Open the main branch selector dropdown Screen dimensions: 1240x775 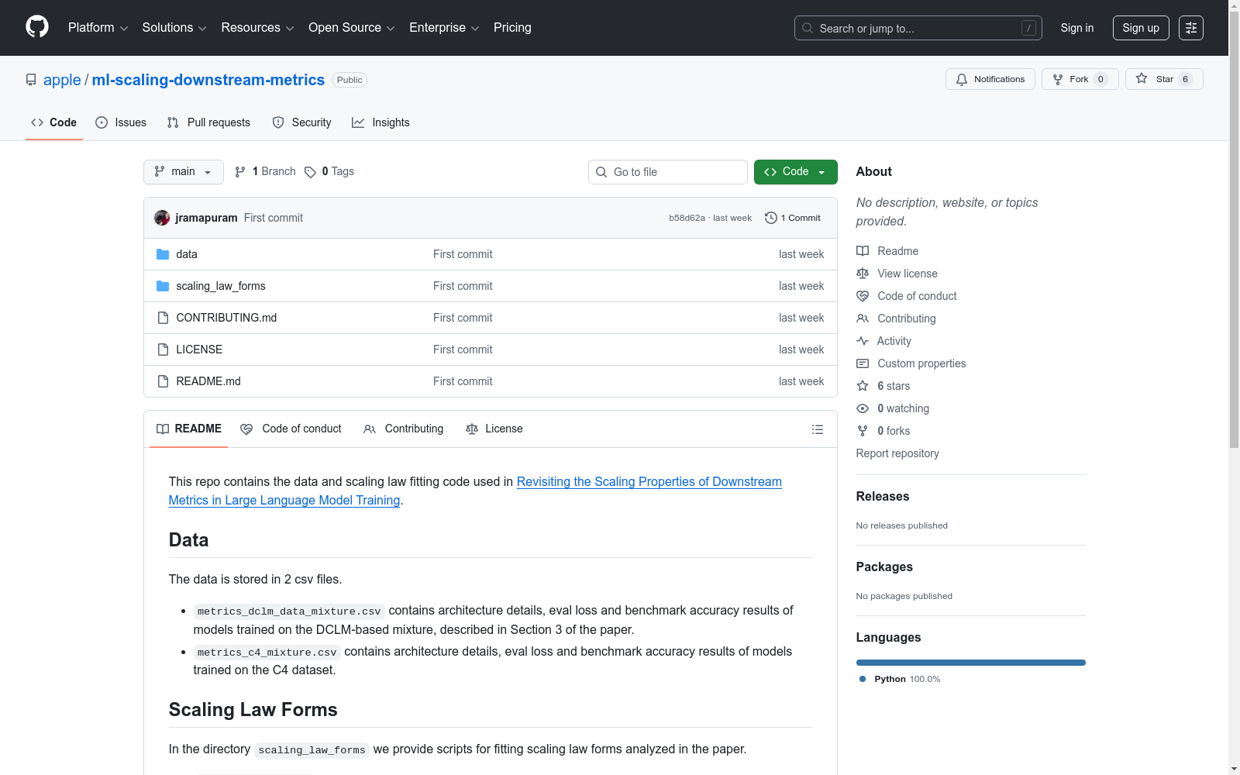click(184, 172)
